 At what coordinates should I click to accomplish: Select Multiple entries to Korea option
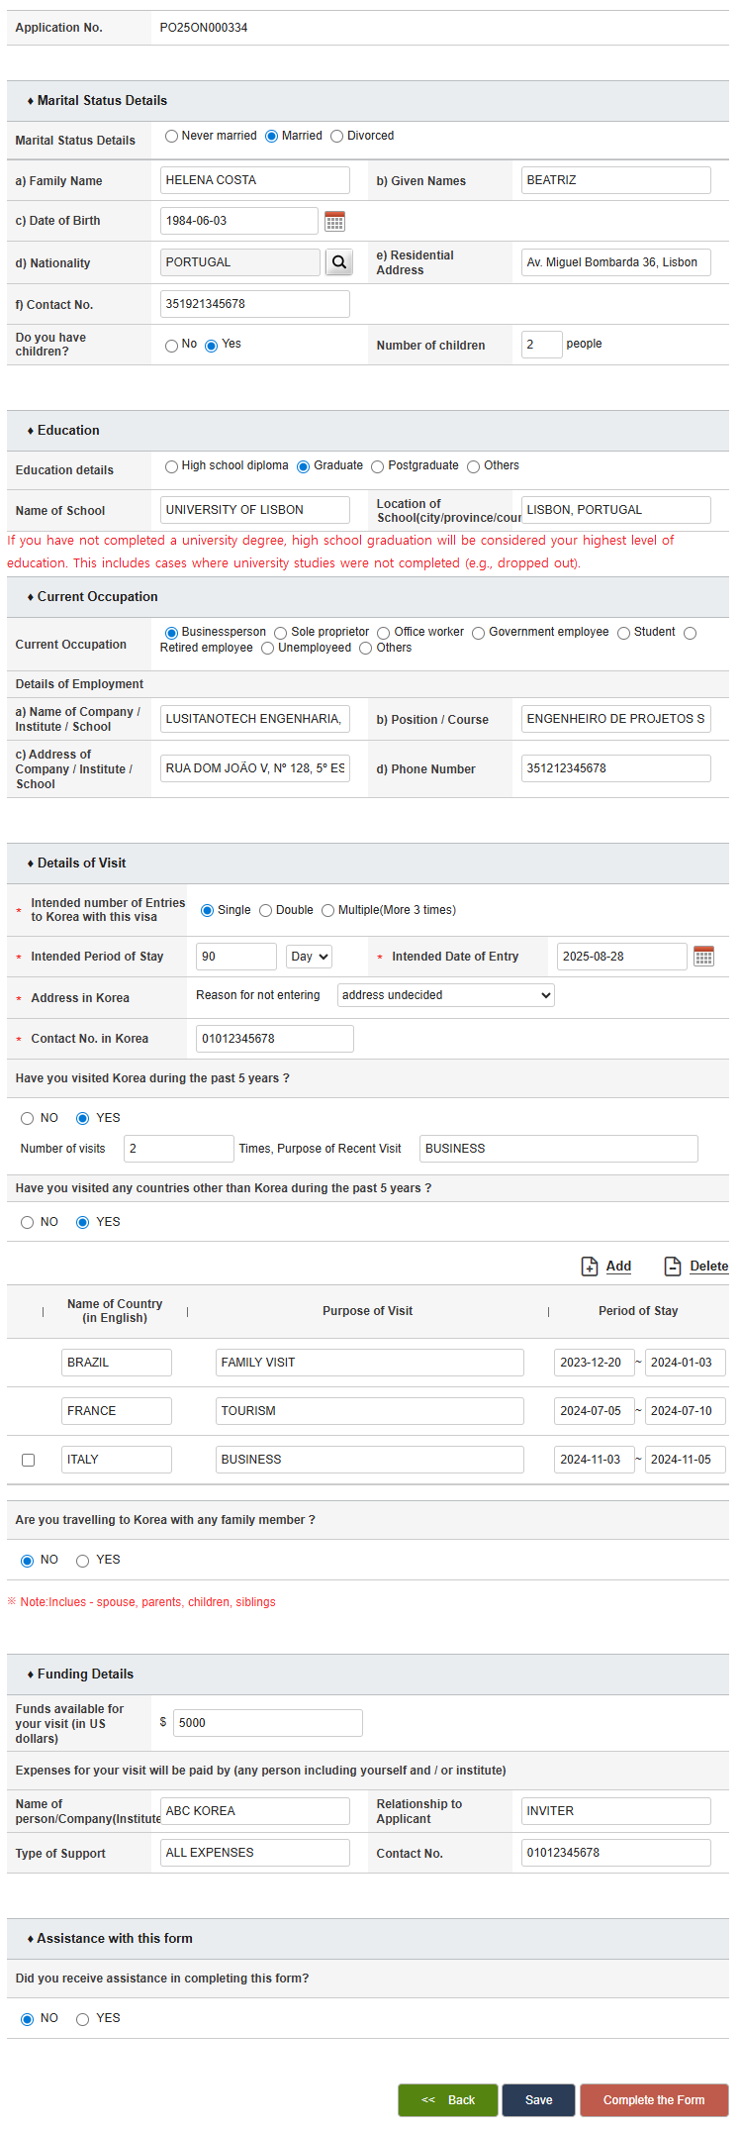pos(328,911)
